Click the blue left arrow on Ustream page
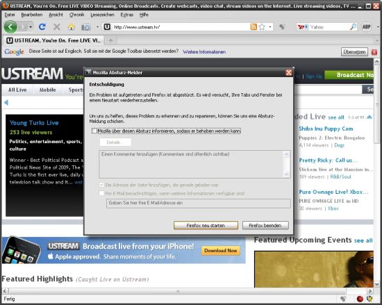 6,103
